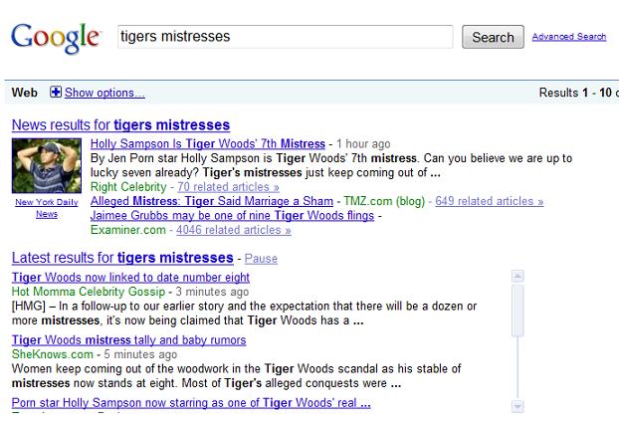Expand options with the plus icon
This screenshot has width=619, height=422.
56,93
